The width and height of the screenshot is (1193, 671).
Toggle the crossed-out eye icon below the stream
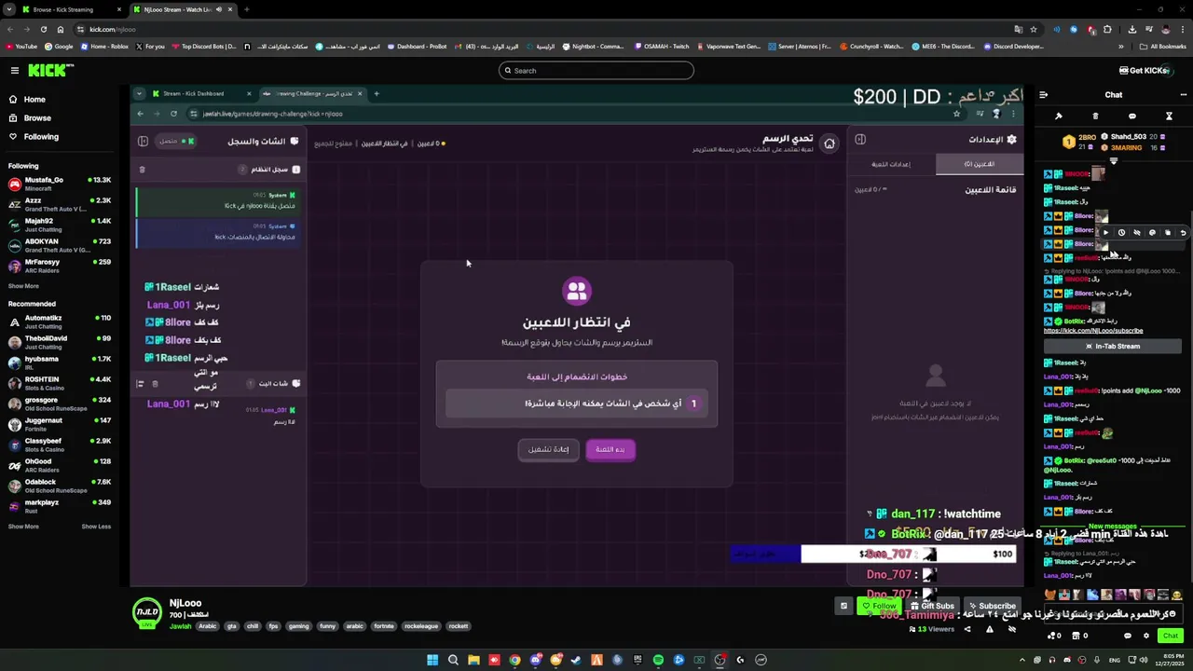click(x=1012, y=629)
